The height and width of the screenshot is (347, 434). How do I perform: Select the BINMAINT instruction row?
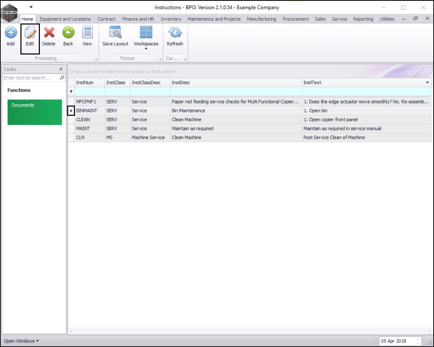pyautogui.click(x=250, y=111)
